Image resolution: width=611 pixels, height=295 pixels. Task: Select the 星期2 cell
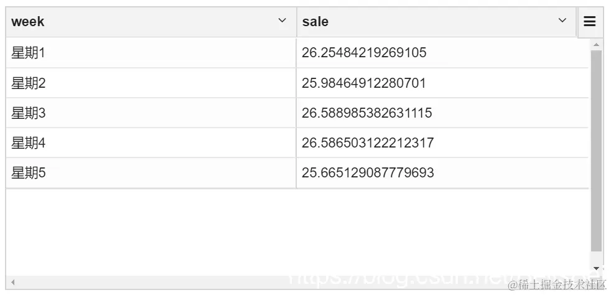click(x=151, y=83)
